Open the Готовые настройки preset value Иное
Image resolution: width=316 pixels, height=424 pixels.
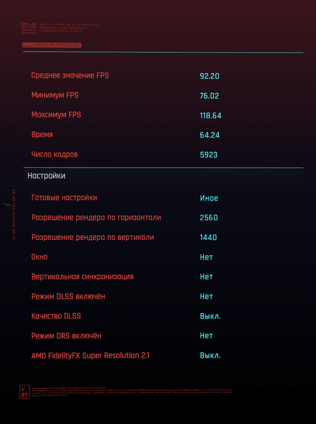tap(209, 198)
